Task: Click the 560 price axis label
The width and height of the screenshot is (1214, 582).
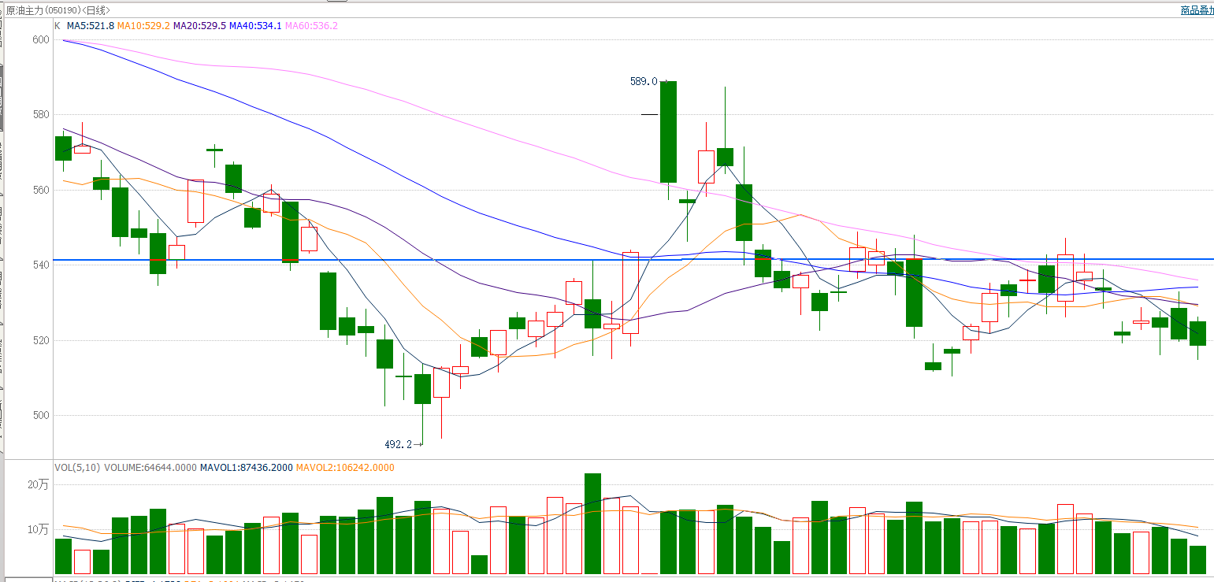Action: 41,190
